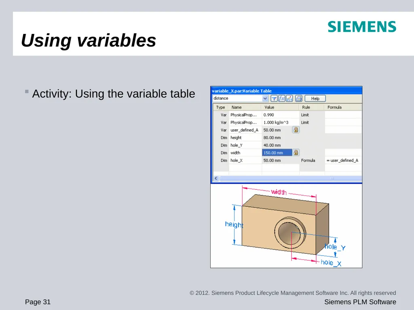
Task: Click the 50.00 mm value of user_defined_A
Action: point(277,130)
